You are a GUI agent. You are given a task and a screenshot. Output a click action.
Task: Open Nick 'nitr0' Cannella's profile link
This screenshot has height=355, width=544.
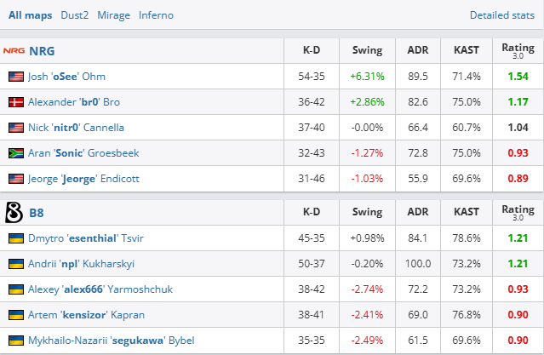(x=76, y=128)
